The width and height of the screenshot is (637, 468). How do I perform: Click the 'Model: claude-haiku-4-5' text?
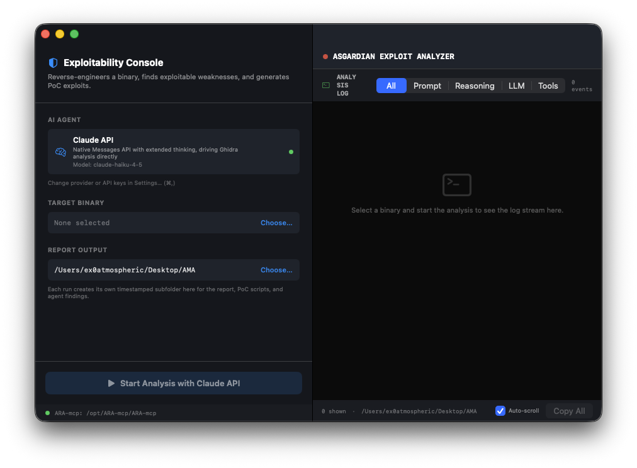[x=107, y=165]
